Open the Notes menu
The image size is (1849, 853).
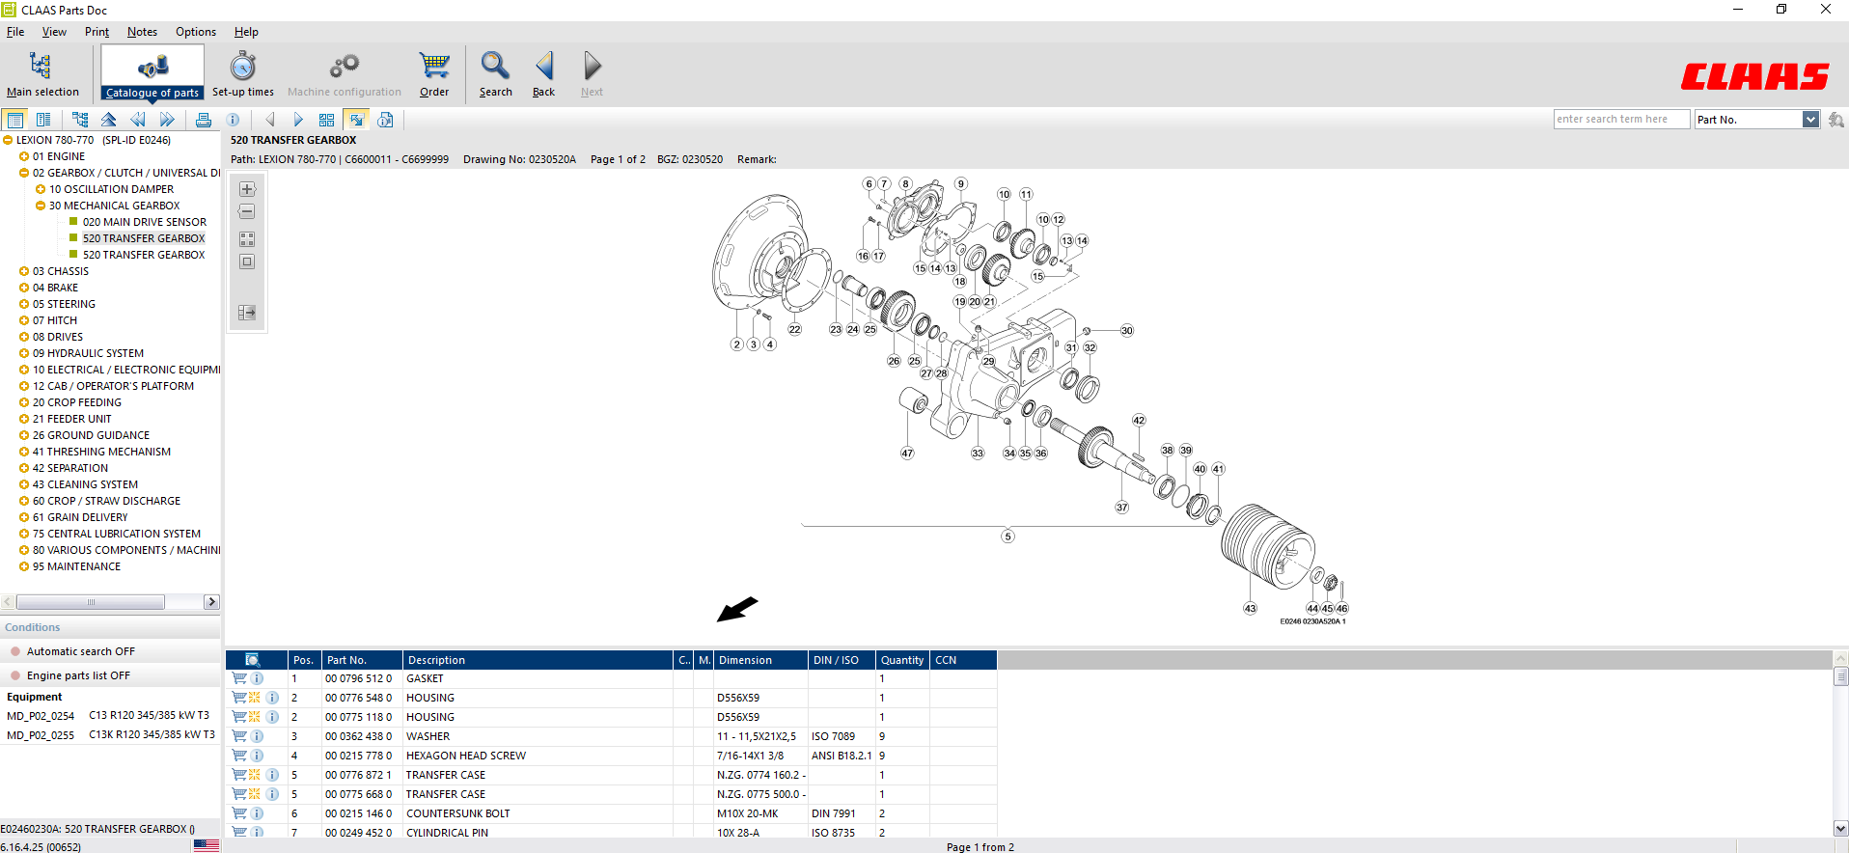[x=142, y=32]
